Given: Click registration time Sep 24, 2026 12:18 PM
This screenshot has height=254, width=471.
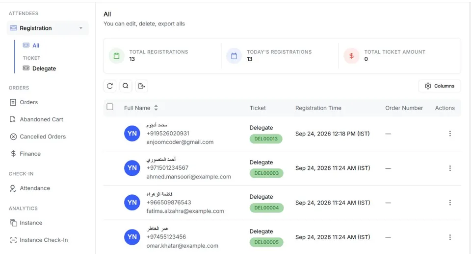Looking at the screenshot, I should click(333, 134).
